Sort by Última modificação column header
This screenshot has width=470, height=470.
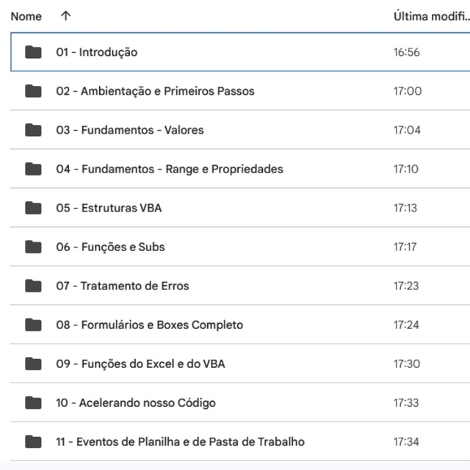(x=430, y=15)
